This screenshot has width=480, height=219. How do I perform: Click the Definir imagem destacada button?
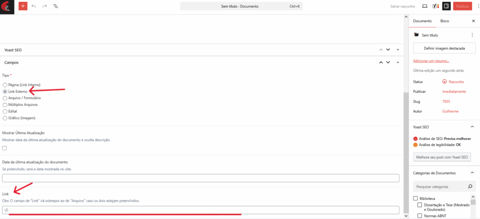click(x=444, y=48)
